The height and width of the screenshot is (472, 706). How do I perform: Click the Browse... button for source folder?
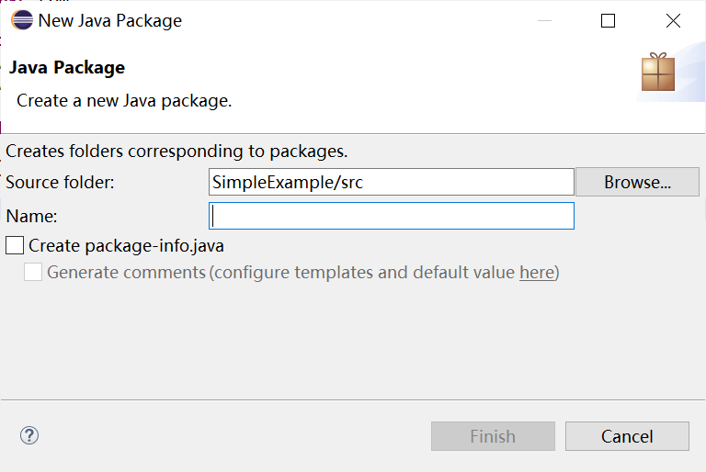tap(637, 182)
